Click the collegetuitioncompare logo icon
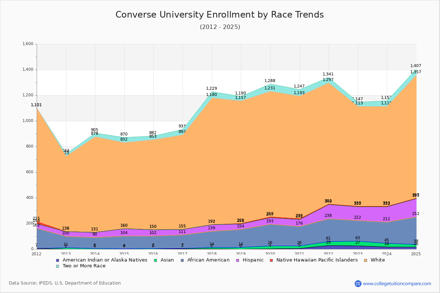Image resolution: width=440 pixels, height=293 pixels. pos(358,283)
